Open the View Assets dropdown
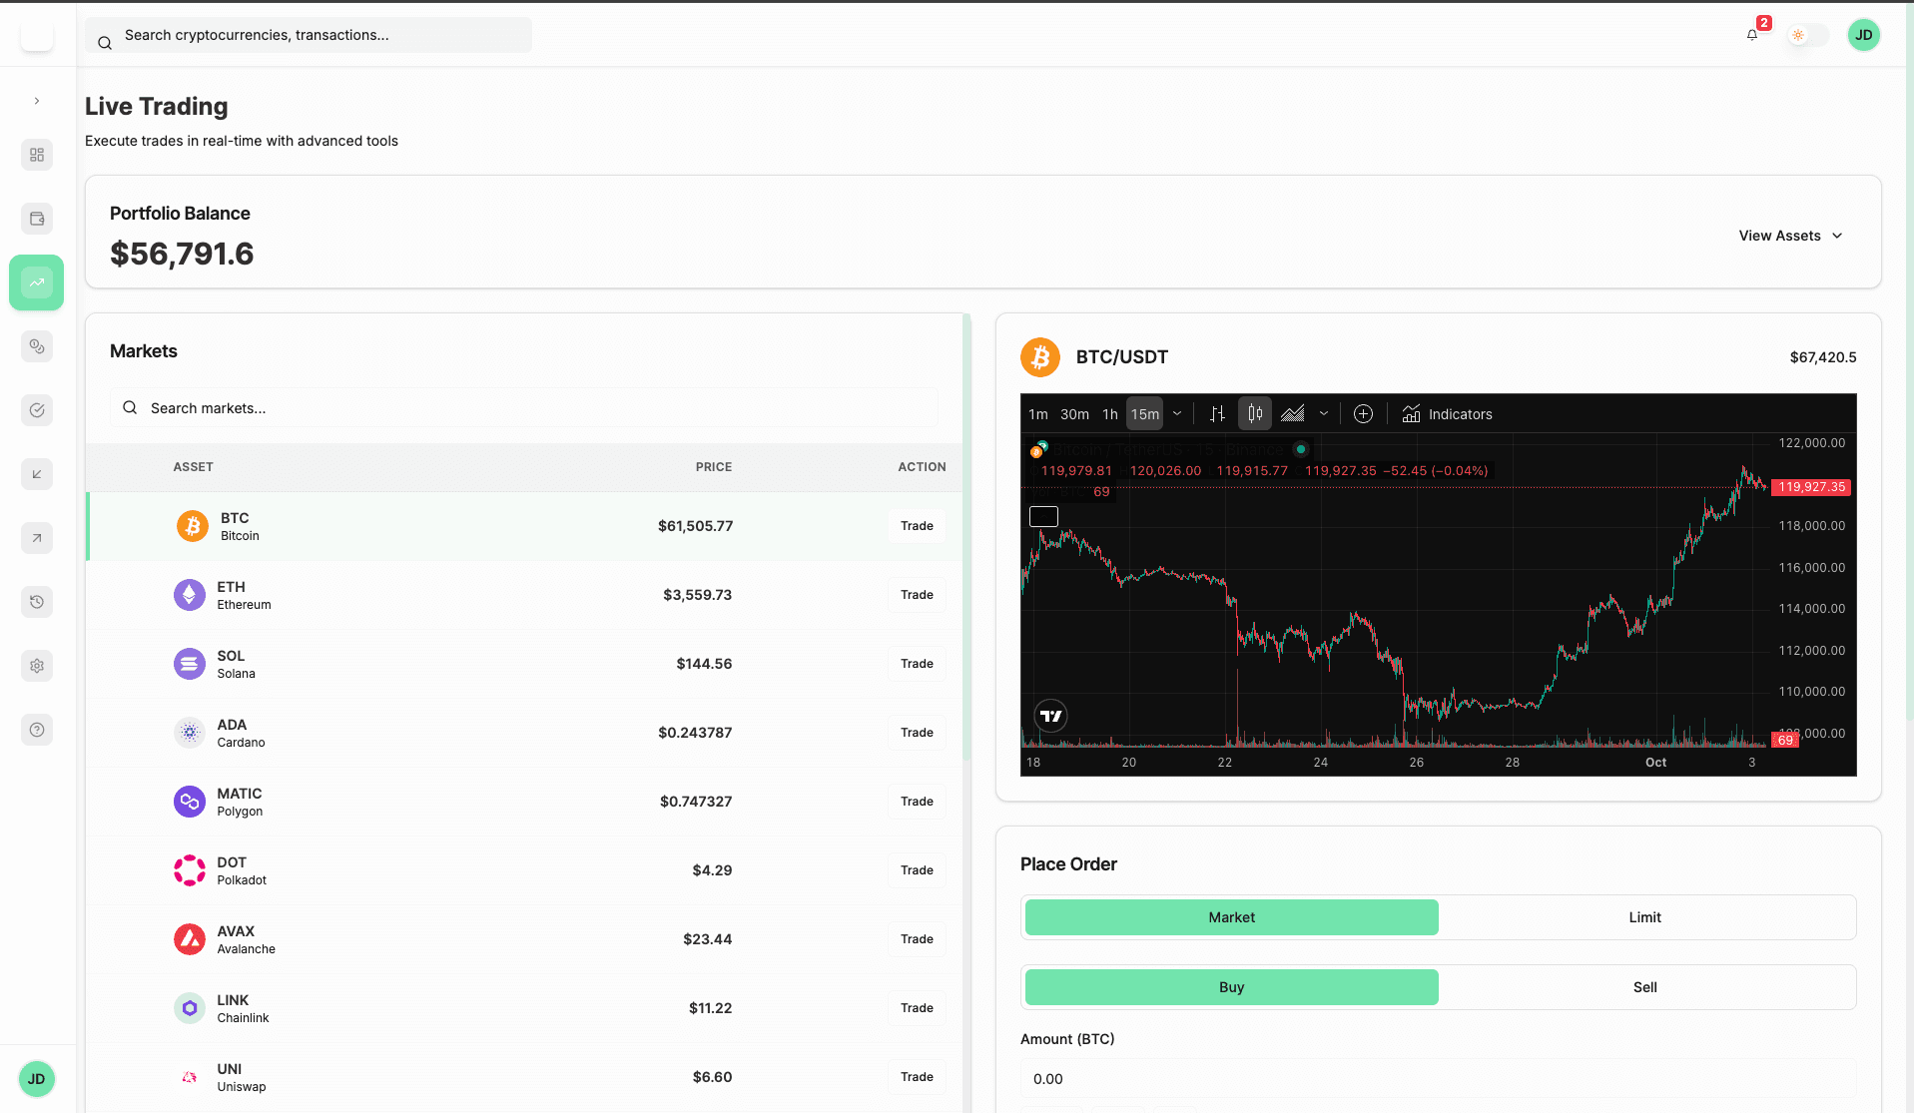Screen dimensions: 1914x1113 pos(1790,236)
